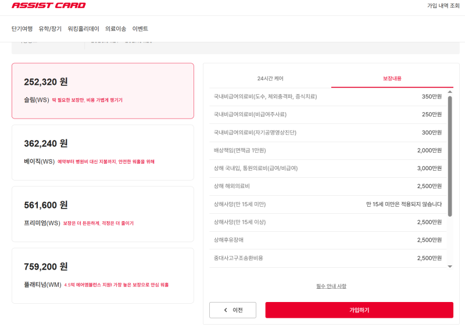Click the 상해 국내입, 통원의료비(급여/비급여) row
The image size is (465, 327).
pyautogui.click(x=328, y=168)
